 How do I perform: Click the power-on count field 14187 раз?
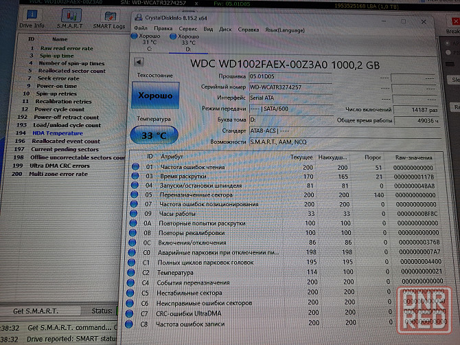pyautogui.click(x=416, y=110)
